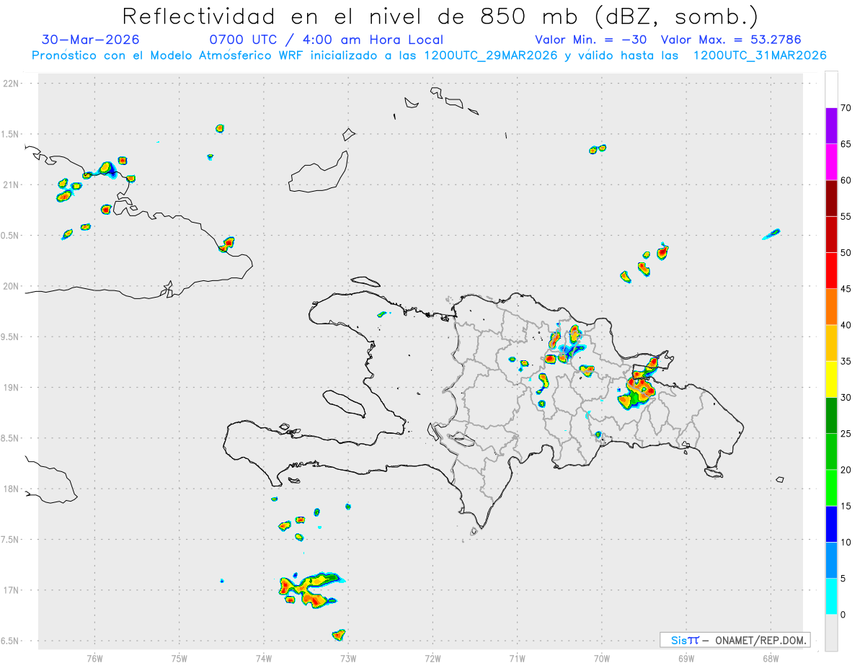Click the cyan 0-5 dBZ legend segment

831,596
